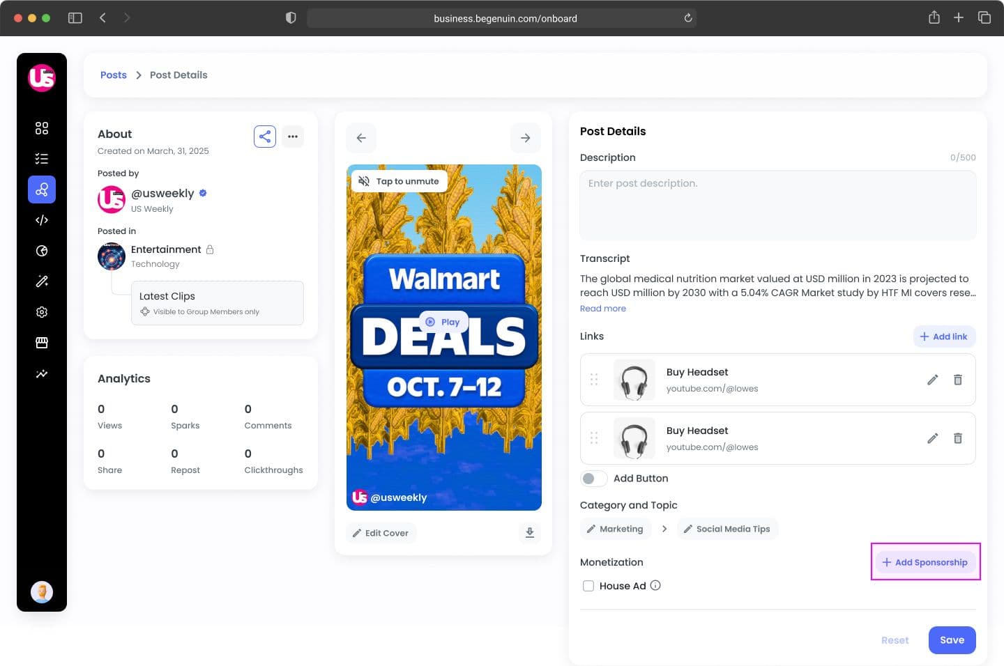Show the browser tab overview
Viewport: 1004px width, 666px height.
click(x=984, y=18)
